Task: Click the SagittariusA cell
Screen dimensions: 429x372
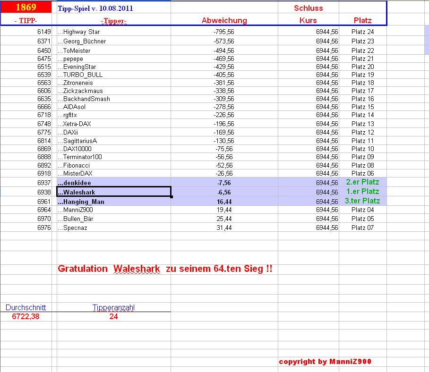Action: (113, 141)
